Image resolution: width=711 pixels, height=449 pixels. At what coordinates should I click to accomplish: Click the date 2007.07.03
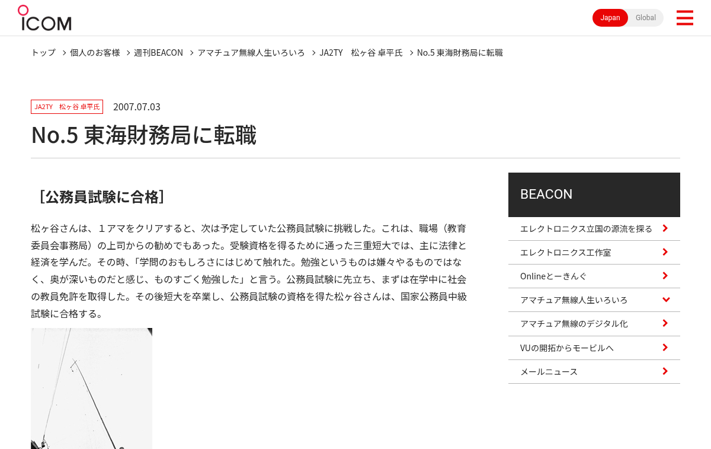137,107
